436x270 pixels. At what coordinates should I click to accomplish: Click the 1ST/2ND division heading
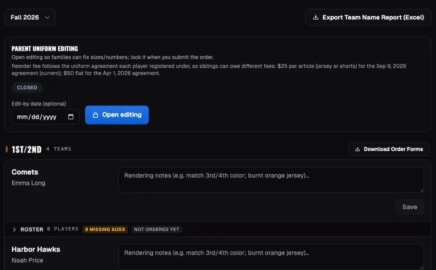pyautogui.click(x=27, y=149)
